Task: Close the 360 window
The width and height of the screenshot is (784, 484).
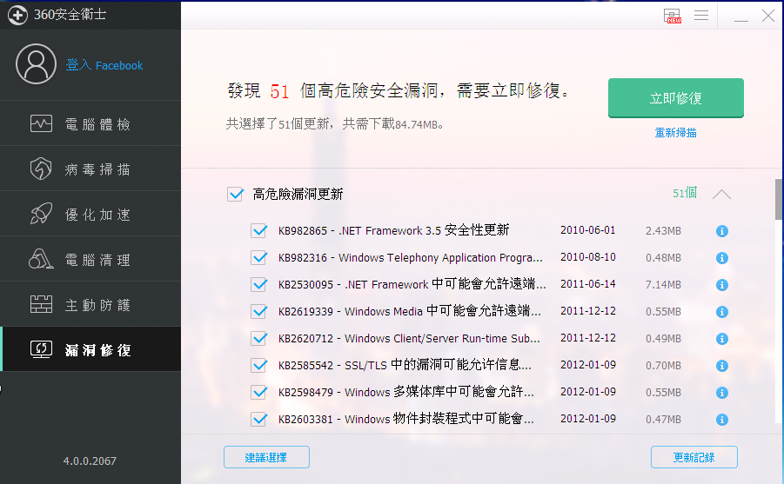Action: coord(768,16)
